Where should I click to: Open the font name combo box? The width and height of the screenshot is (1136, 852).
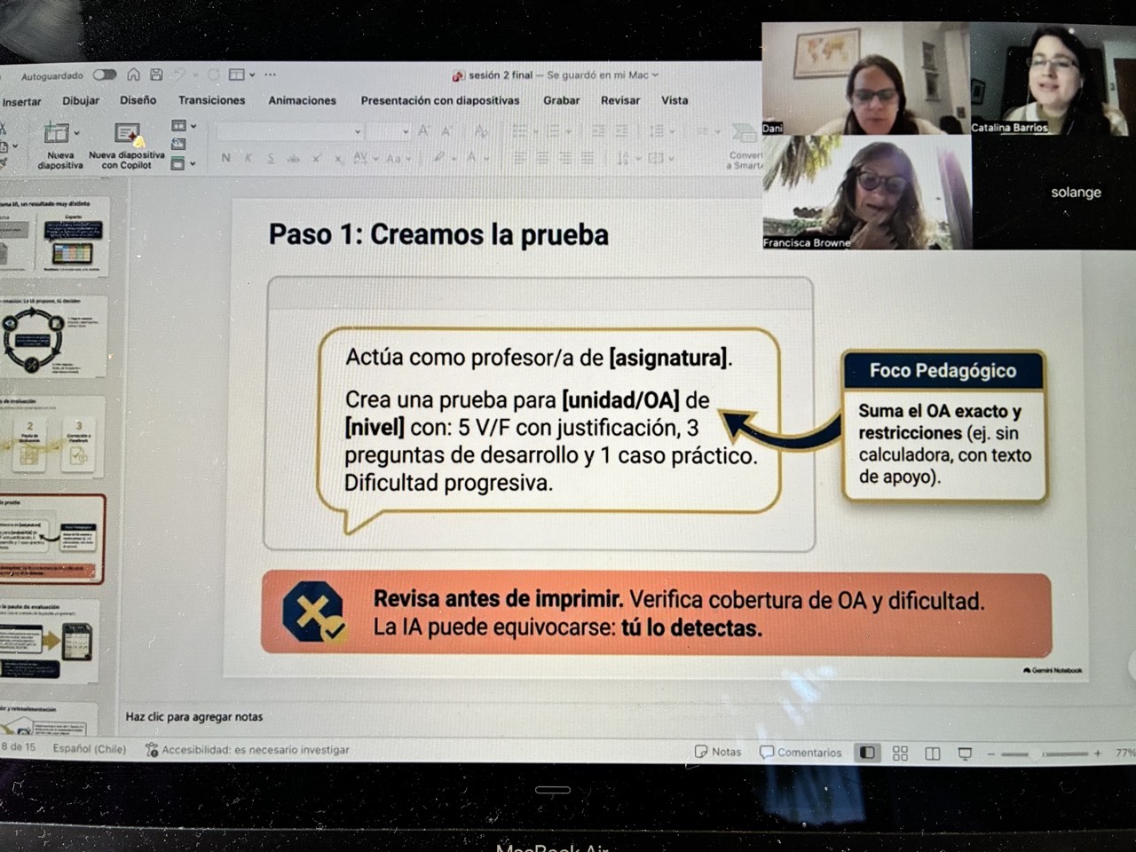coord(289,131)
